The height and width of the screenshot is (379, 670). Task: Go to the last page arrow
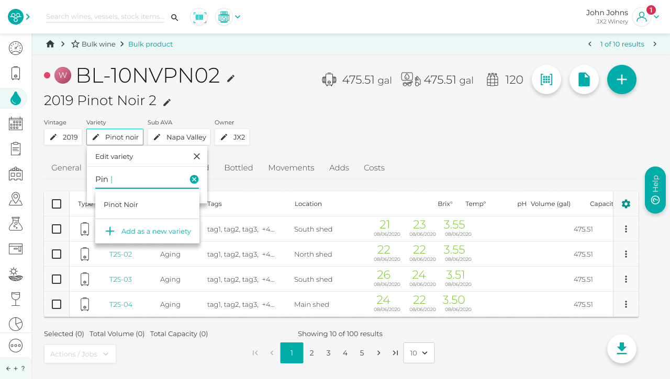[395, 353]
